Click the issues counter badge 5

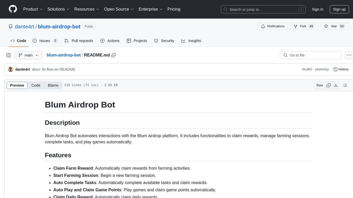[x=55, y=41]
